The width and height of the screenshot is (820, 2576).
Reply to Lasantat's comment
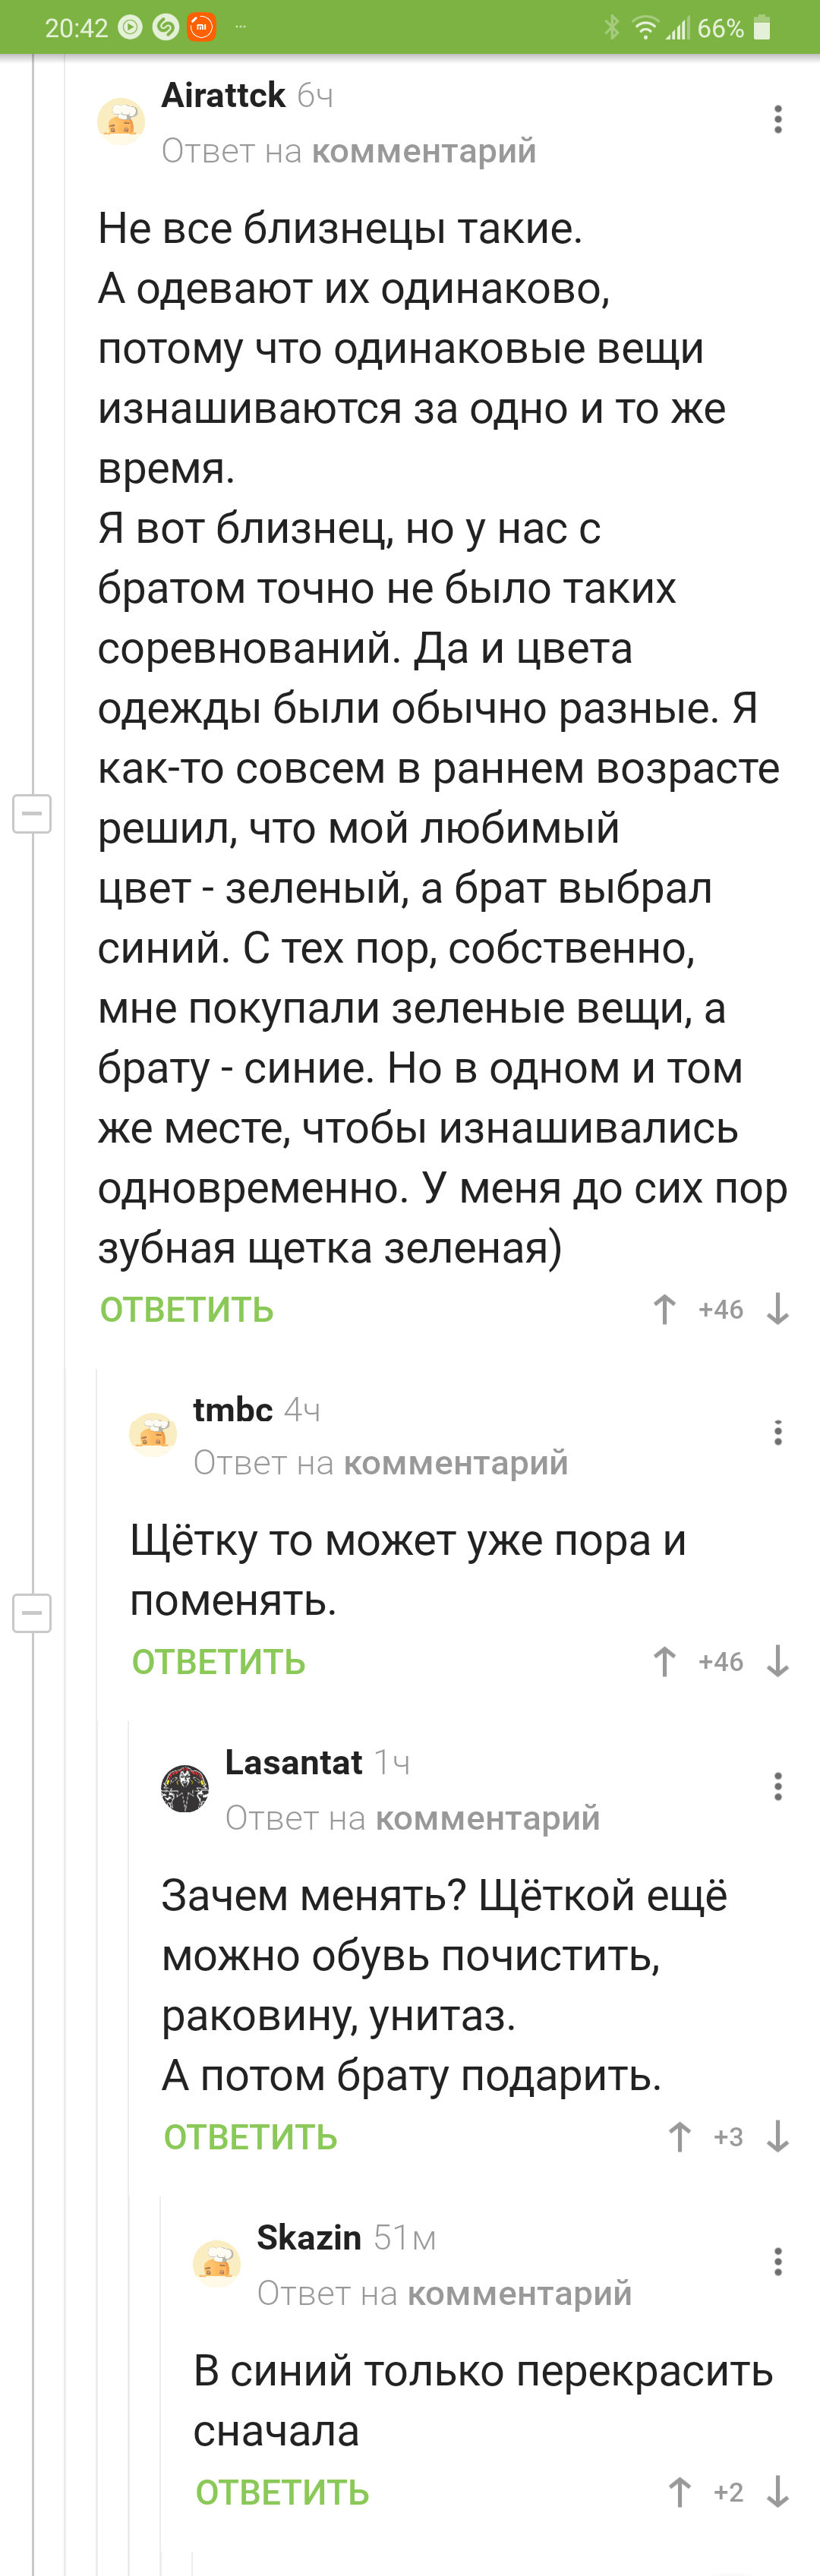point(250,2137)
